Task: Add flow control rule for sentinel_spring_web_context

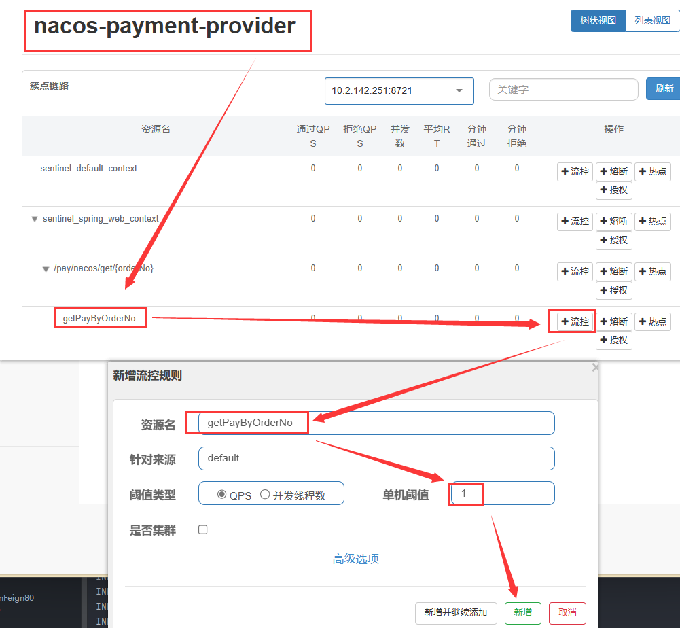Action: (575, 222)
